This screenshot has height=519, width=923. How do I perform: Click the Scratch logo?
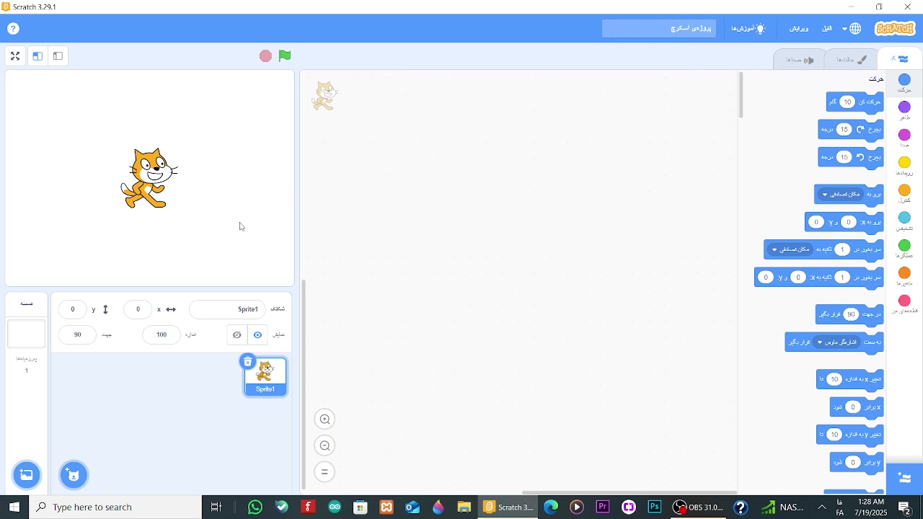pos(894,29)
